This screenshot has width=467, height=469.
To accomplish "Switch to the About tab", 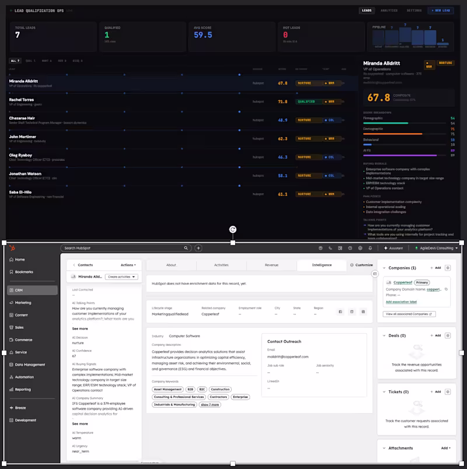I will [171, 265].
